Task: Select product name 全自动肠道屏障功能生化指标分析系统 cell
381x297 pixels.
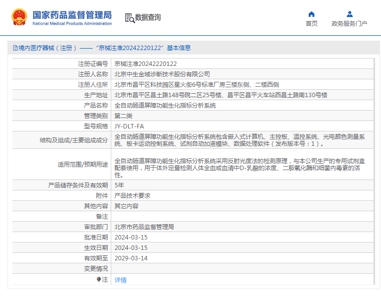Action: [x=165, y=106]
